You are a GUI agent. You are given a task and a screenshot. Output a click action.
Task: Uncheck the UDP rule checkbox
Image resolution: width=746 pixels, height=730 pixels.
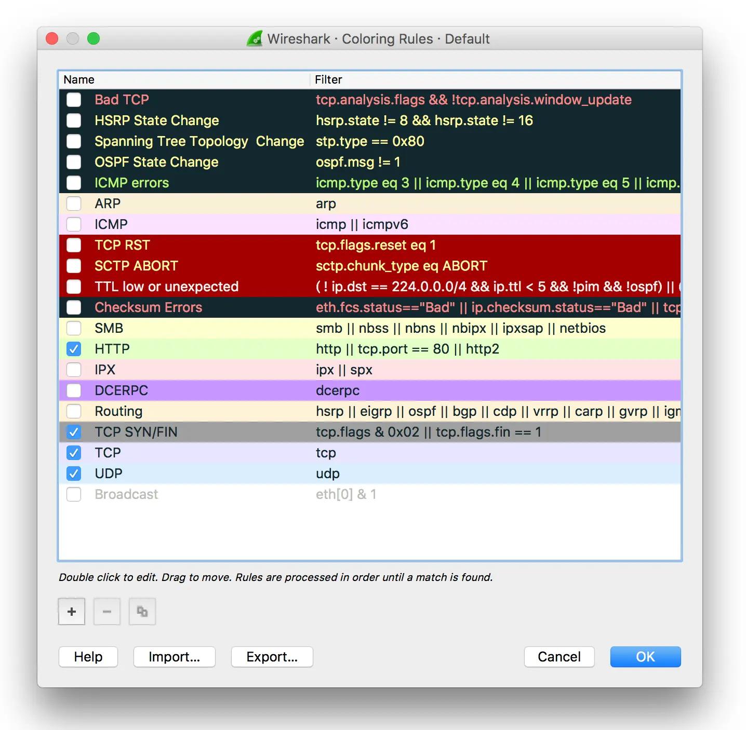(74, 474)
